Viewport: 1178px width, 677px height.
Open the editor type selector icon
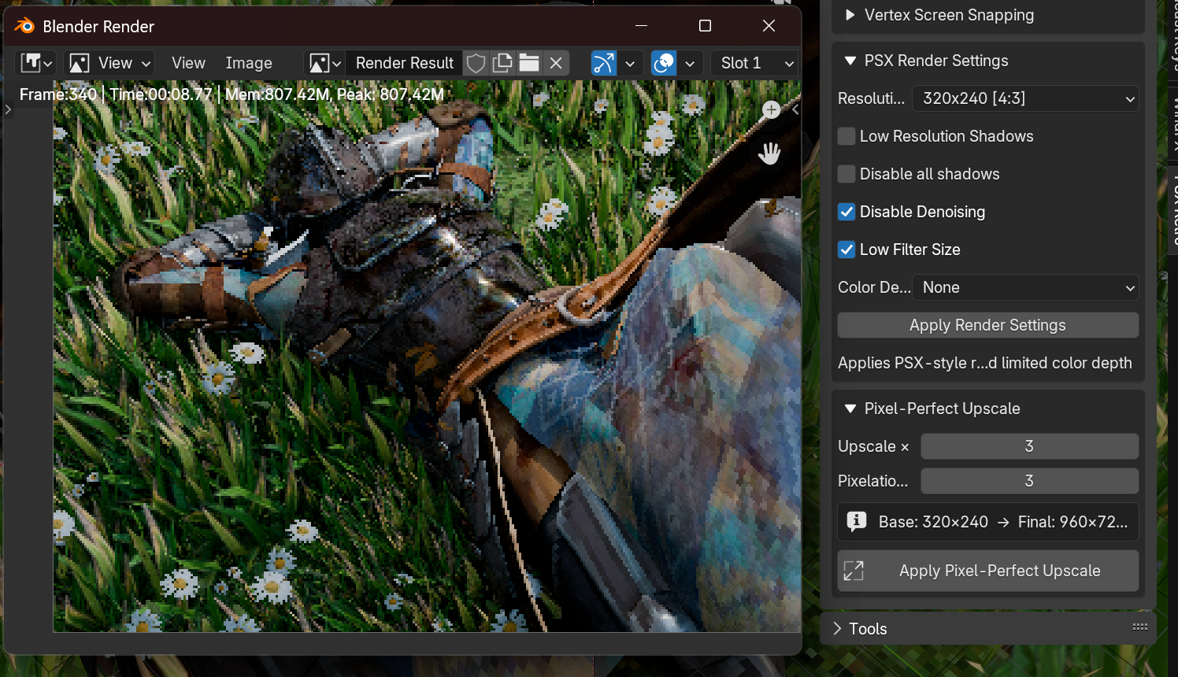(x=36, y=63)
